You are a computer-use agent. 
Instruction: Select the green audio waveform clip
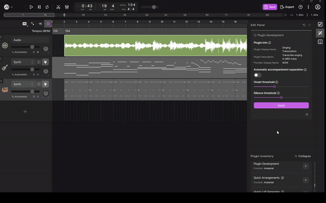155,45
